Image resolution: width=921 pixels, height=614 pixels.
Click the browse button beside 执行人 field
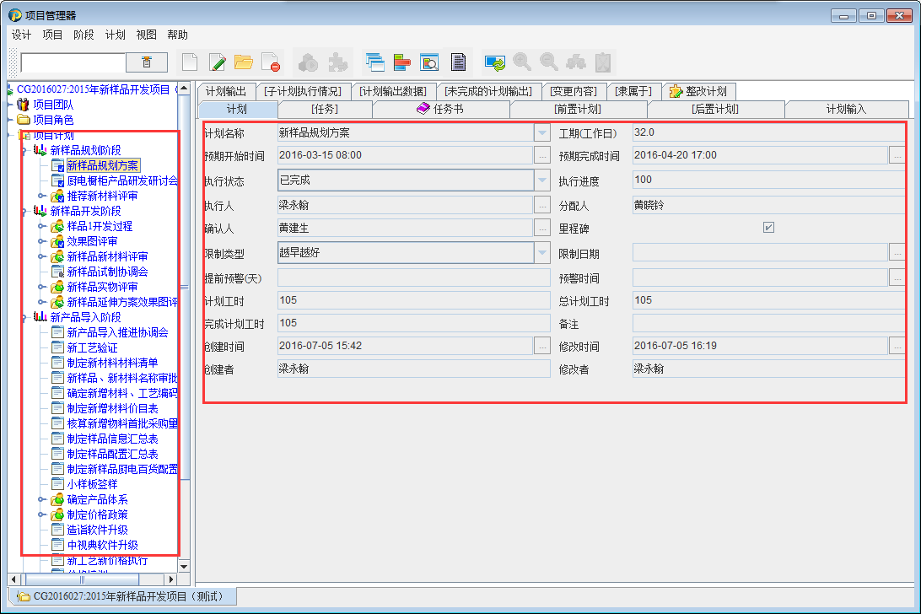tap(542, 205)
